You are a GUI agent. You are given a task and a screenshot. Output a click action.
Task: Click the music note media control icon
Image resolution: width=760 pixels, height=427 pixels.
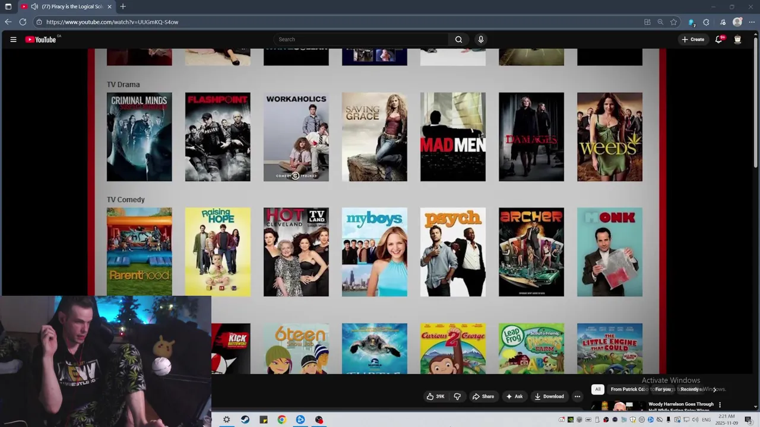pyautogui.click(x=723, y=22)
